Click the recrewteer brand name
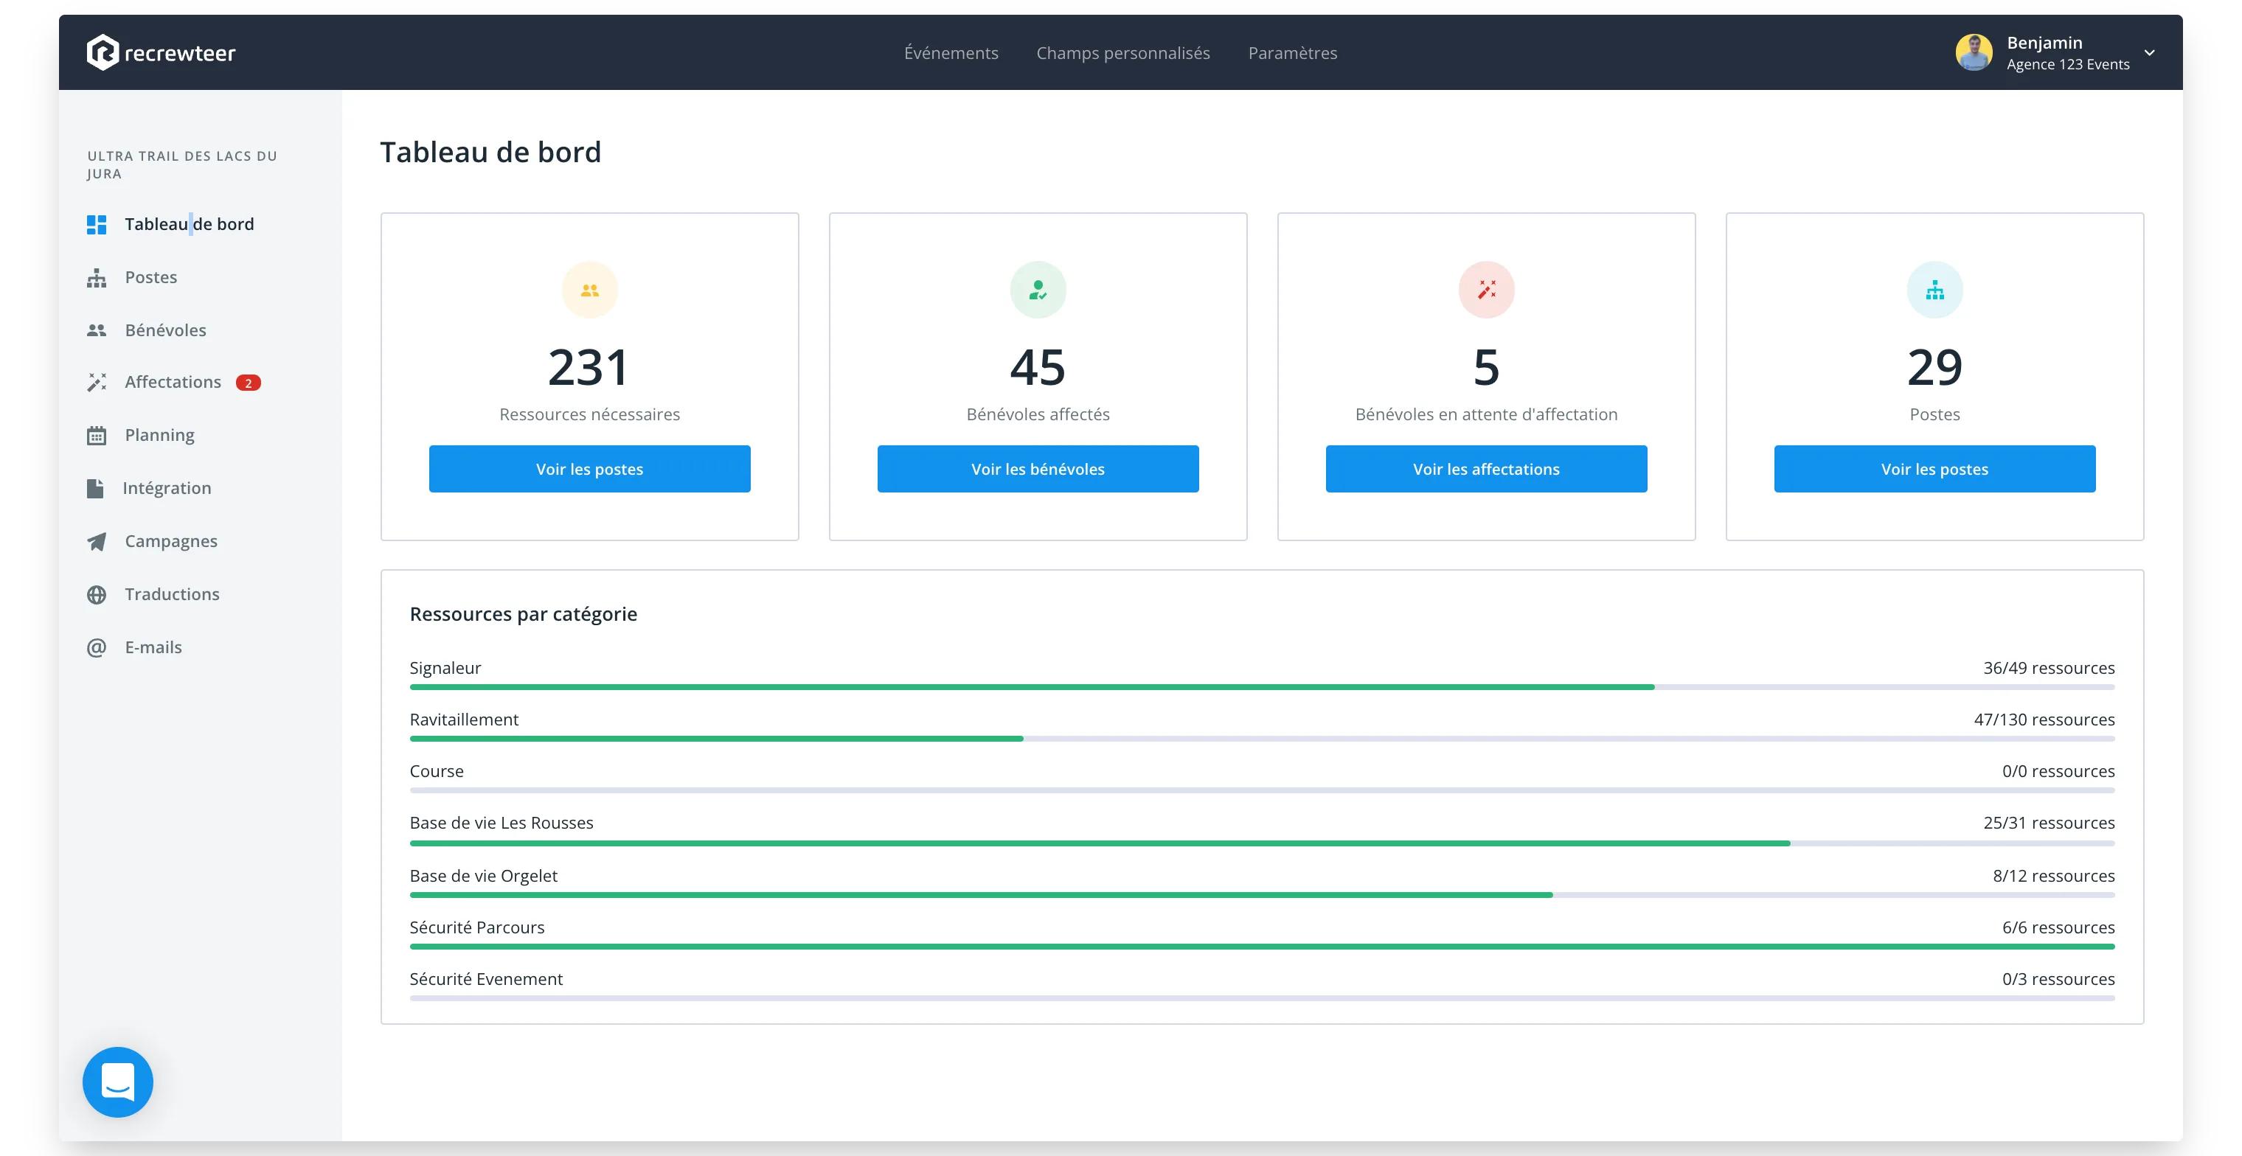The width and height of the screenshot is (2242, 1156). [180, 53]
